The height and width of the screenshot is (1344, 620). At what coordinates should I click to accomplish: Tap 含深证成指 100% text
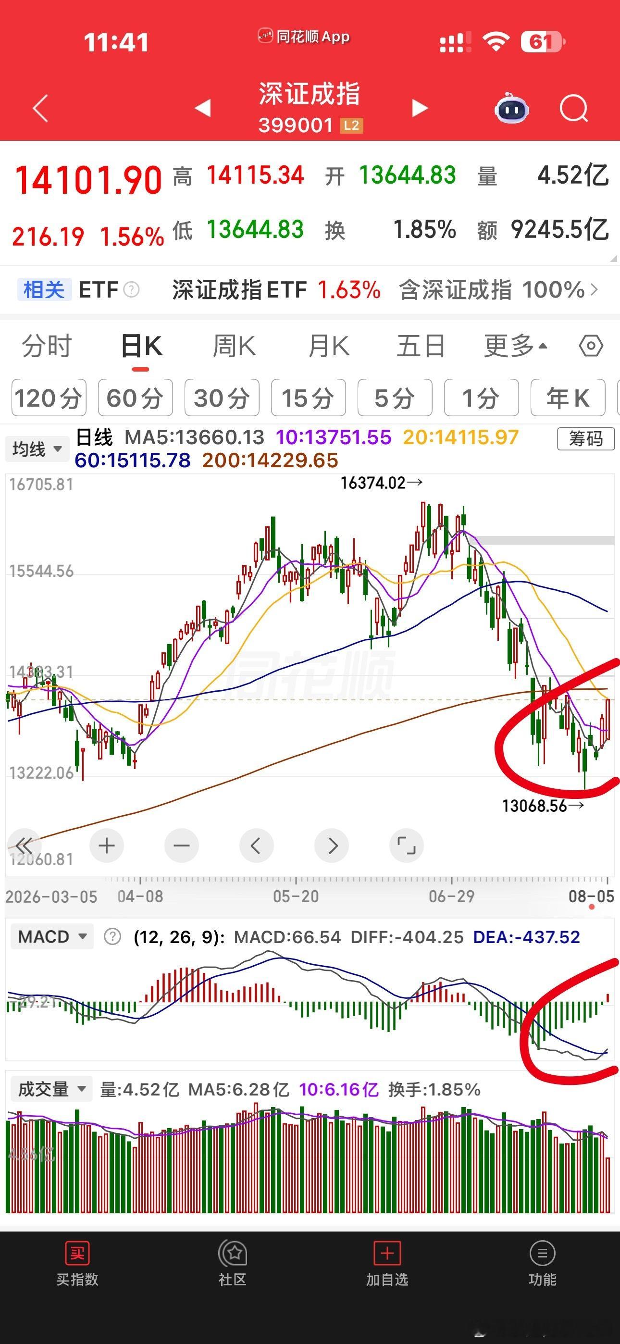coord(492,289)
